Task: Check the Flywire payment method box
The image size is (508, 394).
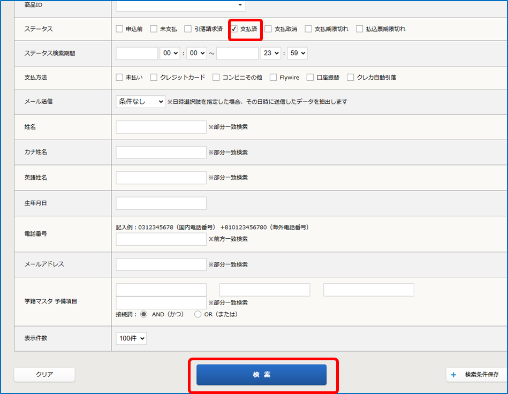Action: tap(273, 78)
